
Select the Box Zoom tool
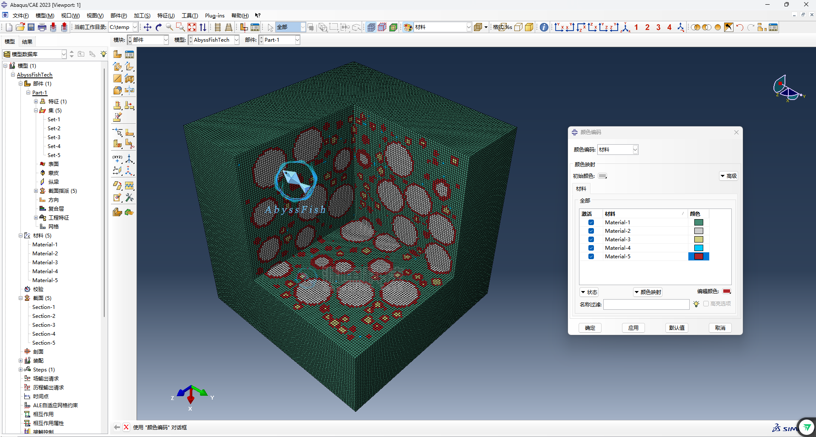click(x=181, y=27)
